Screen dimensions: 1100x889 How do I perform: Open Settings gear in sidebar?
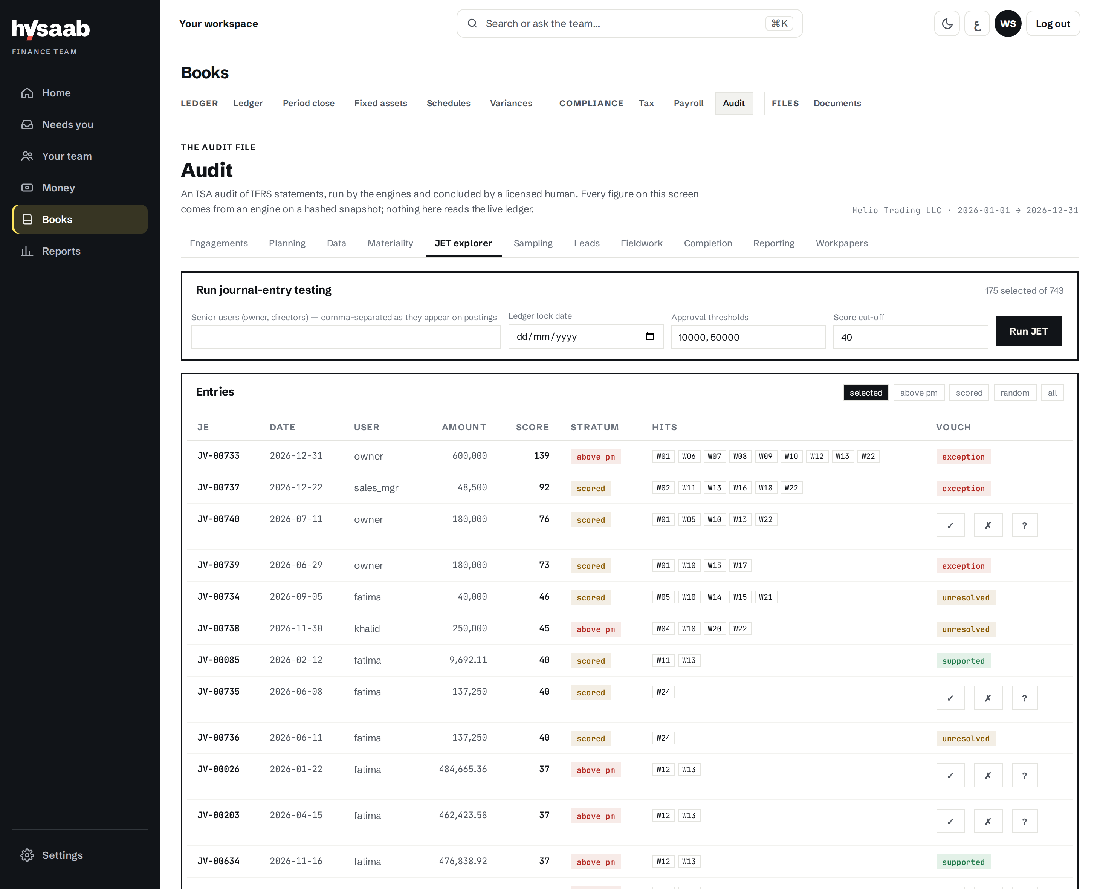pyautogui.click(x=80, y=855)
